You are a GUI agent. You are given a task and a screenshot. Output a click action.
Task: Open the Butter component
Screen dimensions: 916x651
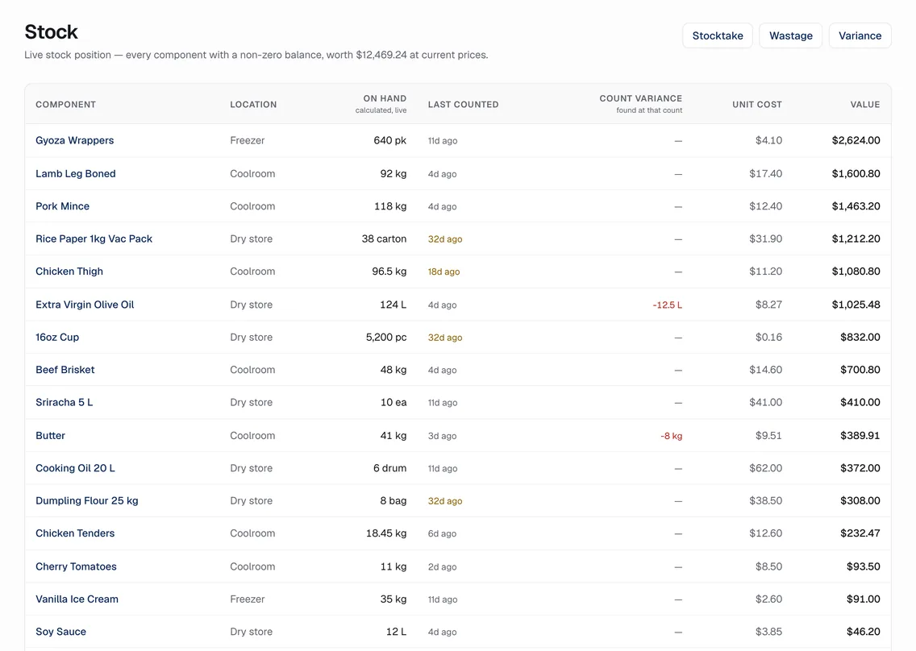[50, 436]
